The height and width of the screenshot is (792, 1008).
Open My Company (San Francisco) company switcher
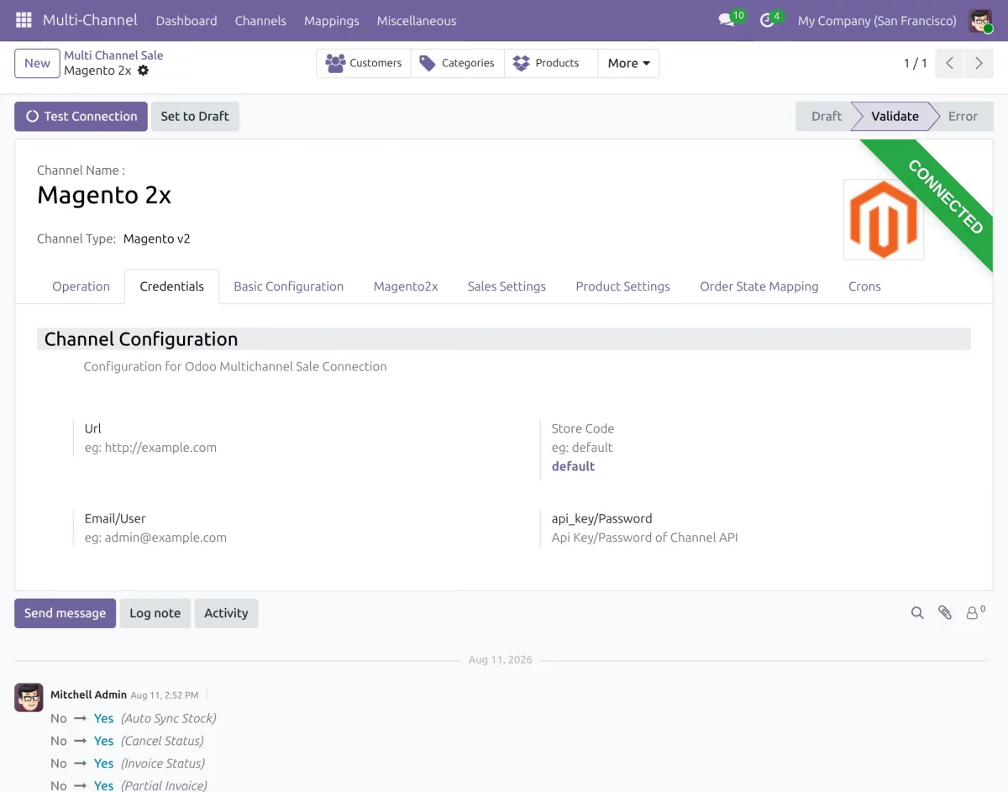[877, 20]
